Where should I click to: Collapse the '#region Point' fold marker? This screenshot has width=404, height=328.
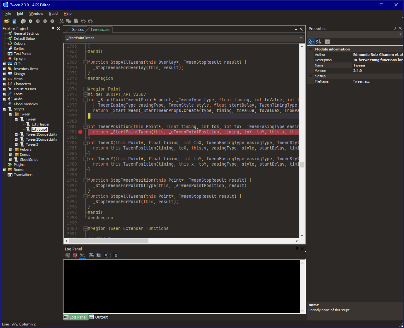(x=85, y=89)
